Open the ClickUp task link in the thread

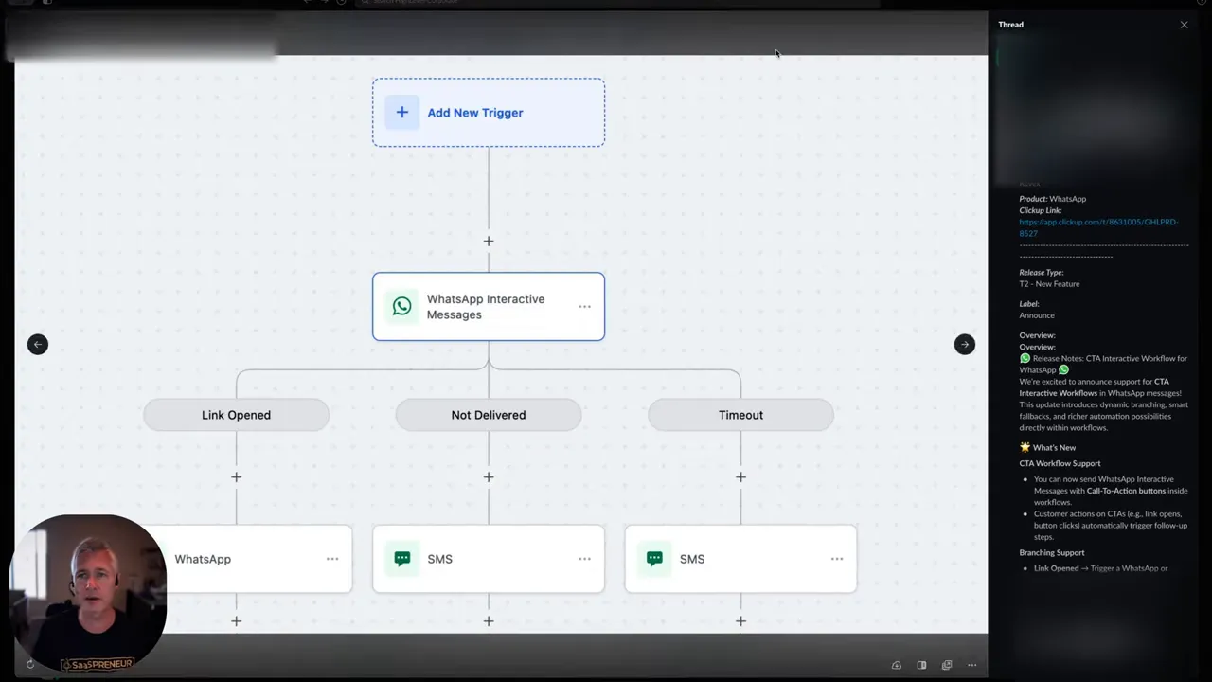(1098, 227)
